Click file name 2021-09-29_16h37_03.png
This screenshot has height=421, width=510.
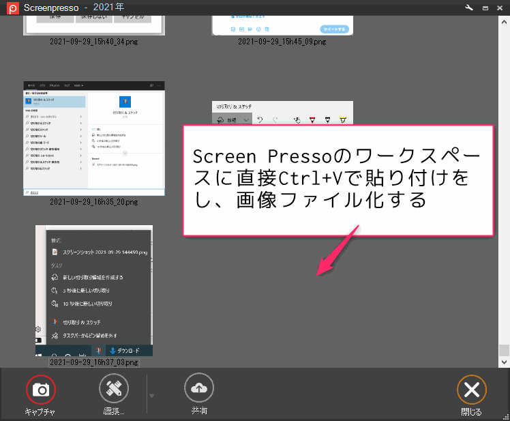pos(94,362)
